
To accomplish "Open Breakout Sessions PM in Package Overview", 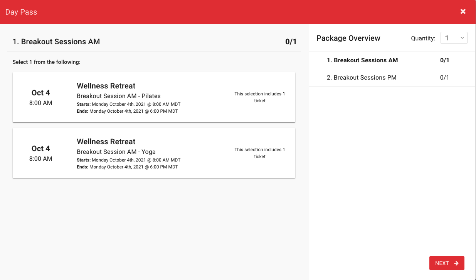I will point(392,78).
